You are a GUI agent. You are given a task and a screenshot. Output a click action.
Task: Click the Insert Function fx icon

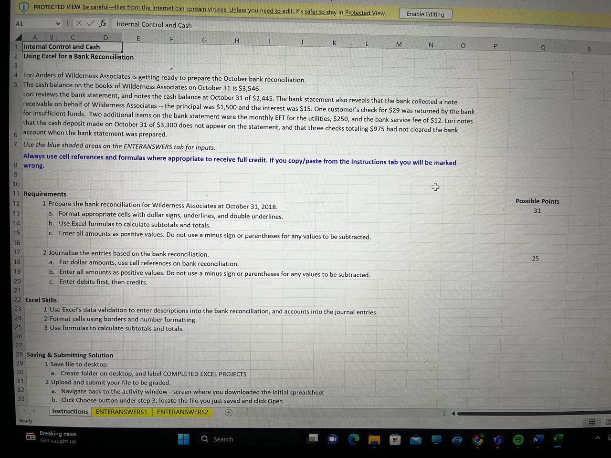(x=102, y=23)
